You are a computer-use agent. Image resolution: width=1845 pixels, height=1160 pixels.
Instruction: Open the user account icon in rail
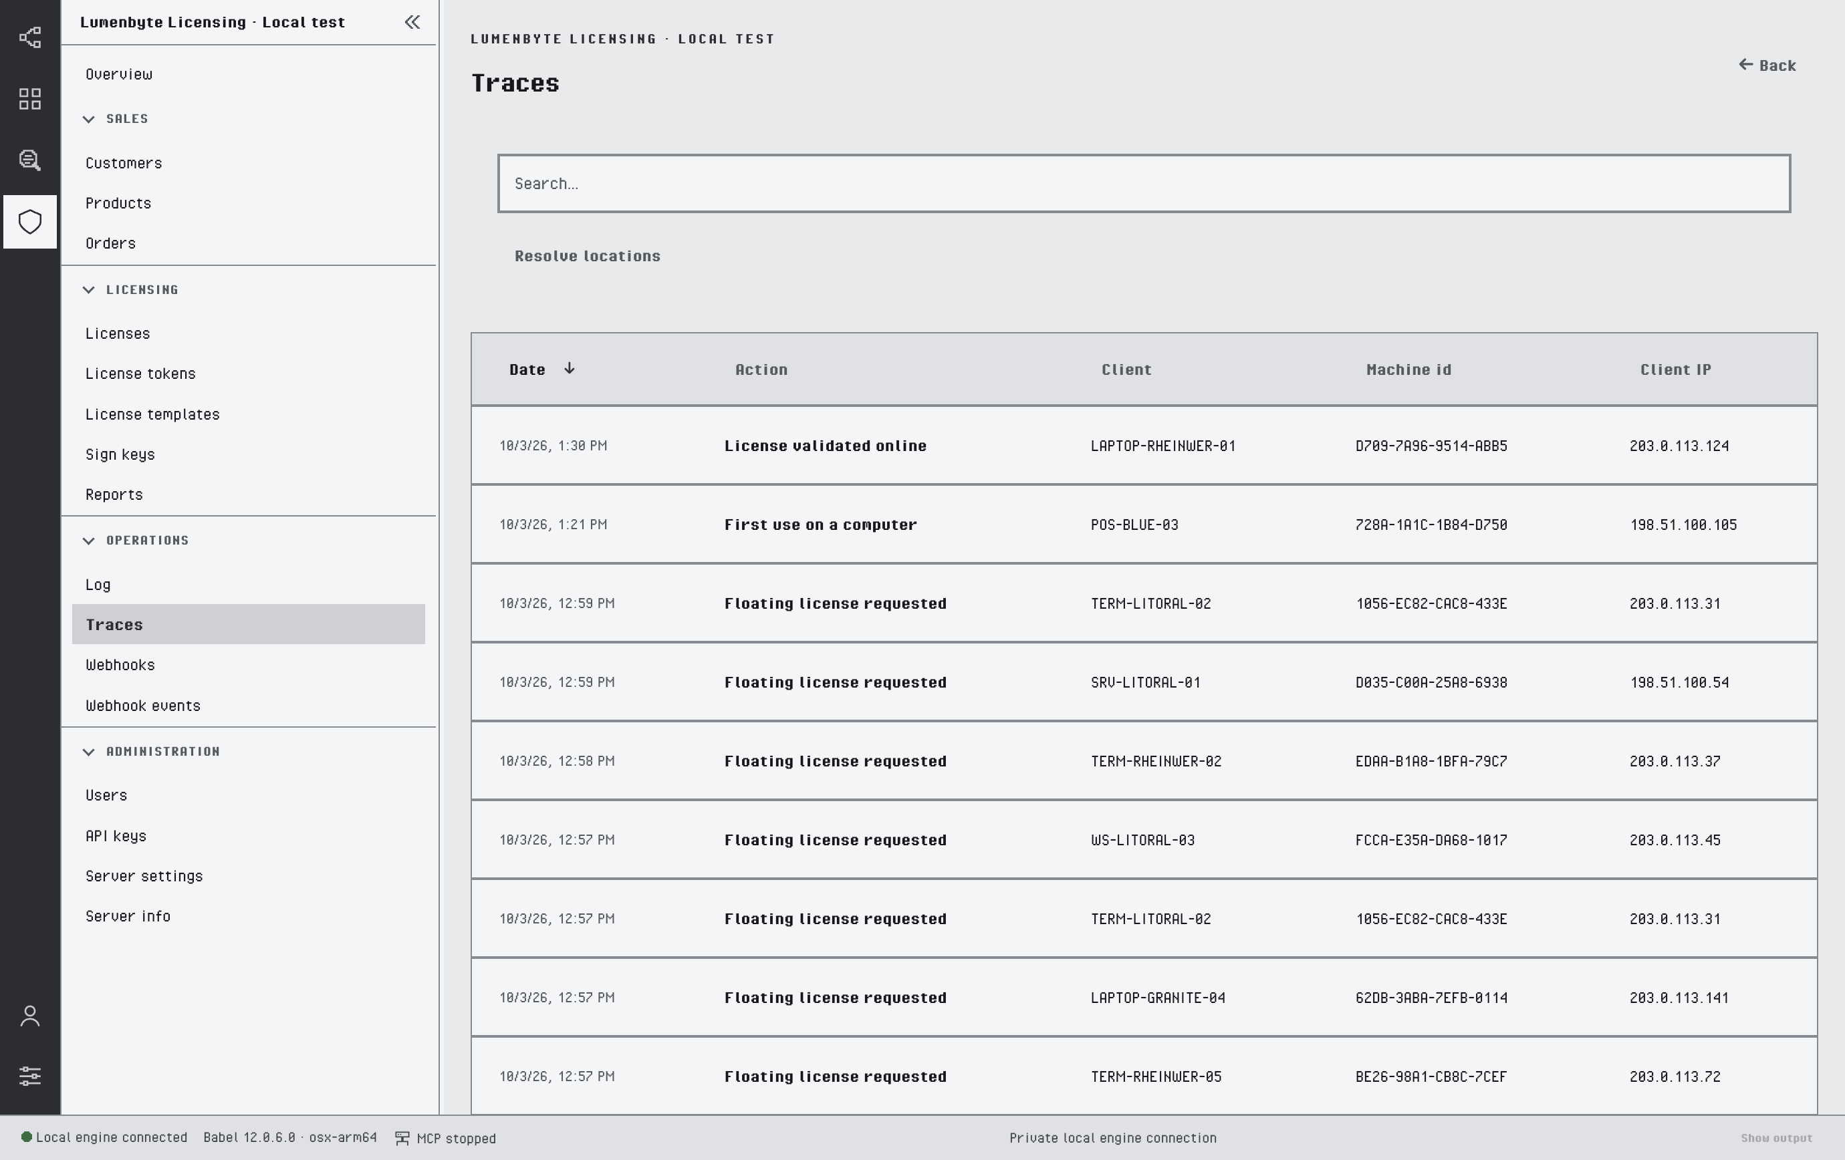click(30, 1016)
